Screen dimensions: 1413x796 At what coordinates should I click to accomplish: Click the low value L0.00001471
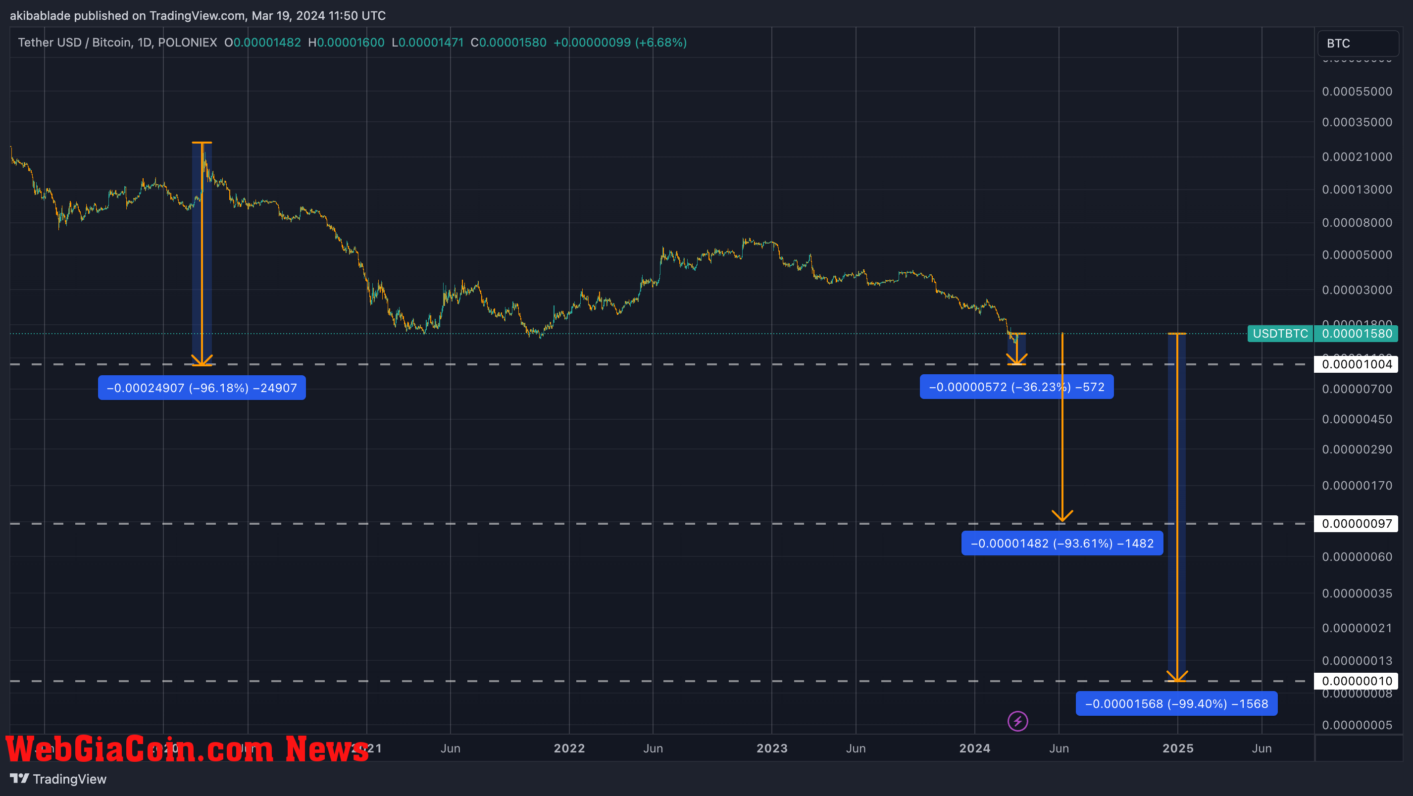428,42
